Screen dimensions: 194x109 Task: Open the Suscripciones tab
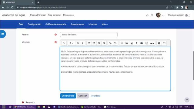77,24
